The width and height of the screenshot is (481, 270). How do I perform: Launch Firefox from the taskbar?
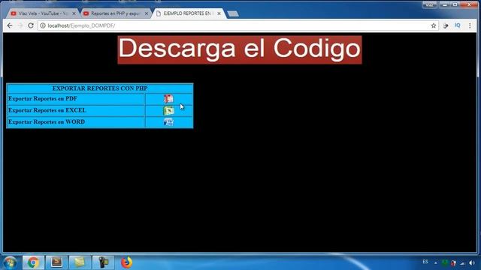click(126, 262)
